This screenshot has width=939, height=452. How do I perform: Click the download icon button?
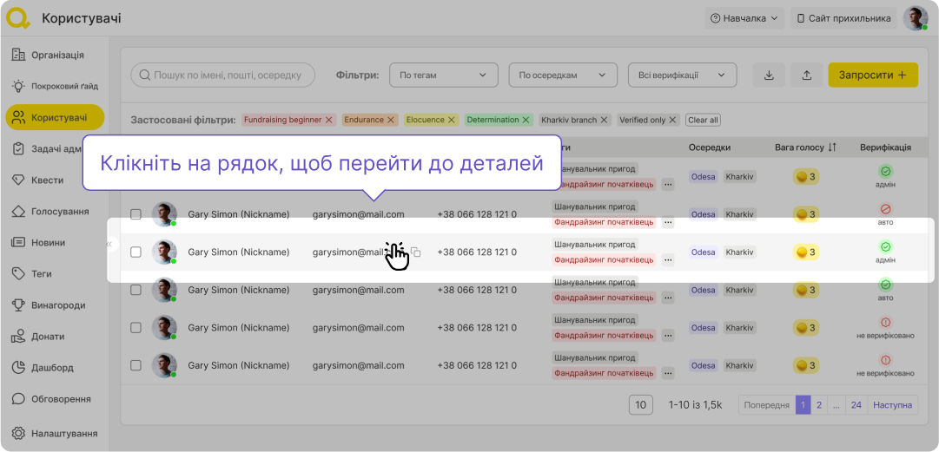(769, 75)
